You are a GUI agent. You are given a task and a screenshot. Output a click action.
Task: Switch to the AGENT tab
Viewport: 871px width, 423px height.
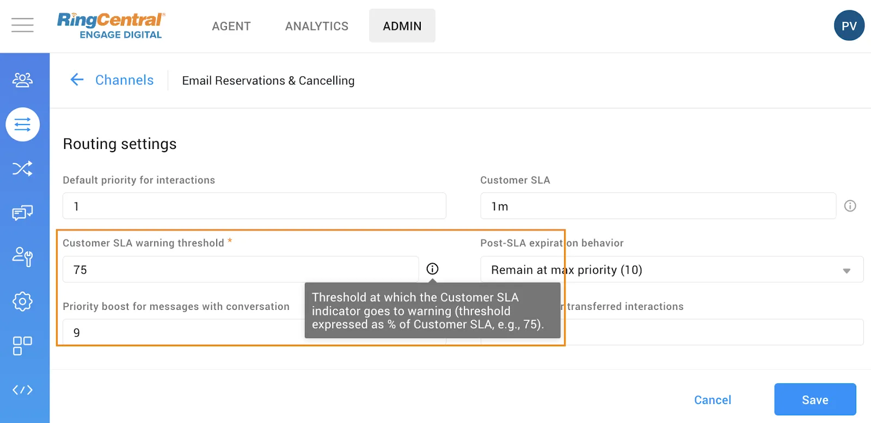click(x=231, y=26)
